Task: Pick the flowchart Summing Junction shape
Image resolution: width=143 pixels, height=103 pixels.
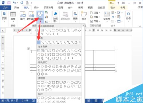Action: pyautogui.click(x=53, y=86)
